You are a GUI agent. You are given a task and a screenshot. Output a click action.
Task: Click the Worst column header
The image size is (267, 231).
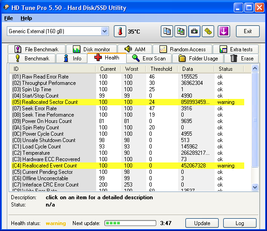133,69
